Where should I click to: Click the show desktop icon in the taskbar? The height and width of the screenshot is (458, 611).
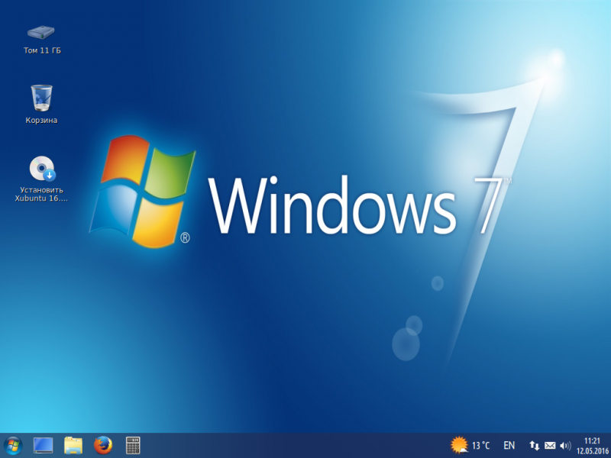coord(43,445)
